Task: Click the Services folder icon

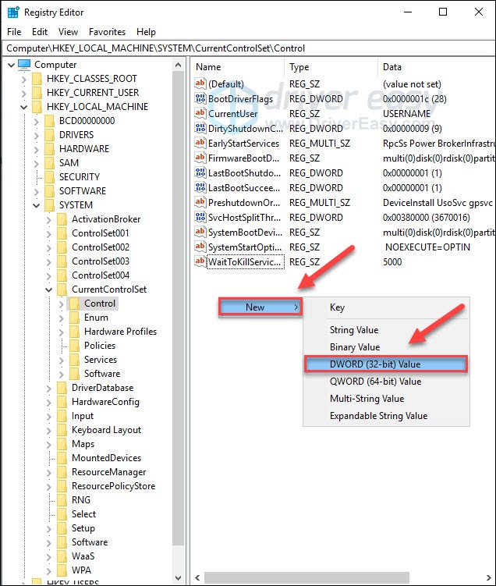Action: (x=74, y=360)
